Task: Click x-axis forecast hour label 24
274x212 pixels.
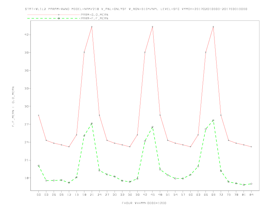Action: point(99,195)
